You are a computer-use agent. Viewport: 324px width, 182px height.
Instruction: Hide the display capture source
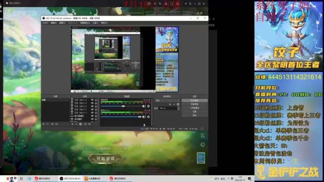tap(92, 116)
